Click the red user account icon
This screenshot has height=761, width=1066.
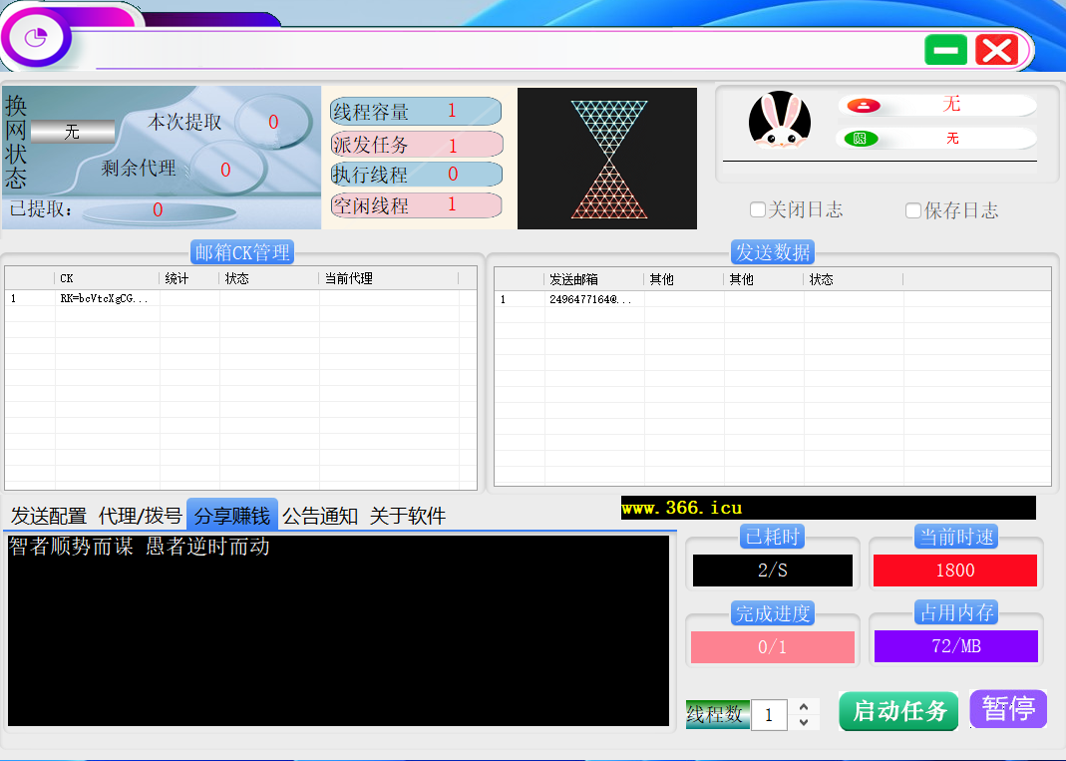coord(864,106)
